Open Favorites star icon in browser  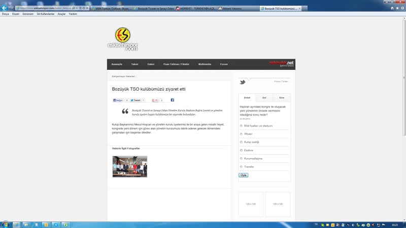coord(397,8)
